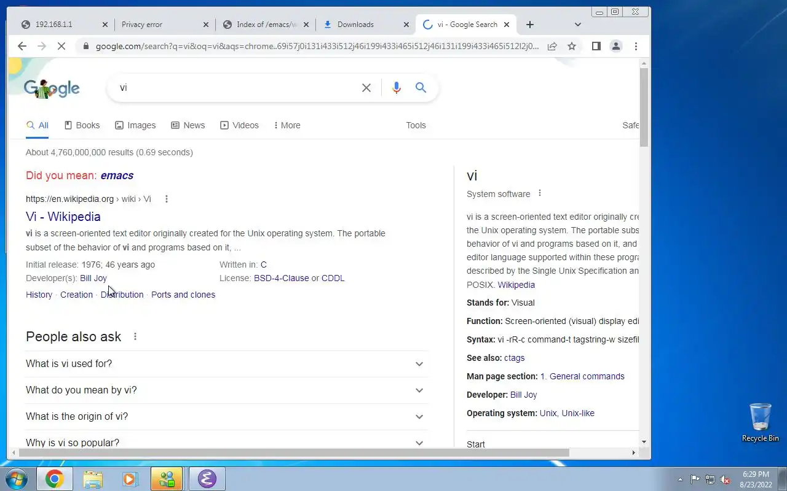Viewport: 787px width, 491px height.
Task: Launch Windows Media Player from taskbar
Action: coord(130,479)
